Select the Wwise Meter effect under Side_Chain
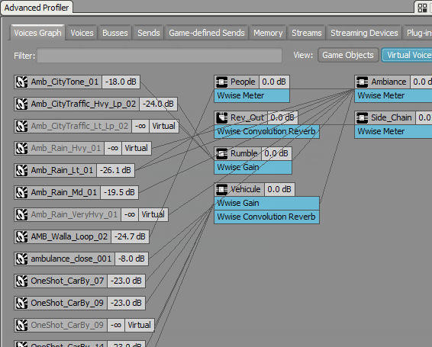The height and width of the screenshot is (347, 432). (393, 131)
